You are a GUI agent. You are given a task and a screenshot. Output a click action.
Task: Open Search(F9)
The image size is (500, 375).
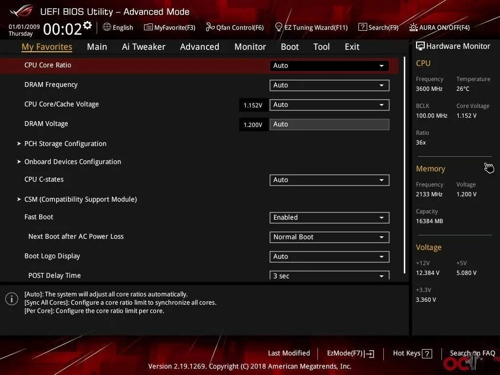378,27
